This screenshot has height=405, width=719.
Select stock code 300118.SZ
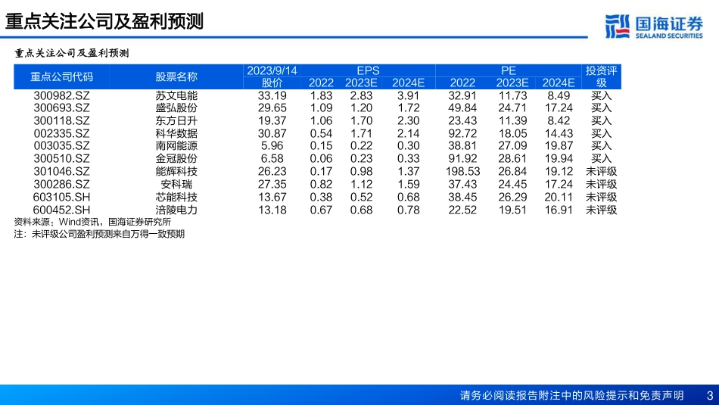click(61, 120)
